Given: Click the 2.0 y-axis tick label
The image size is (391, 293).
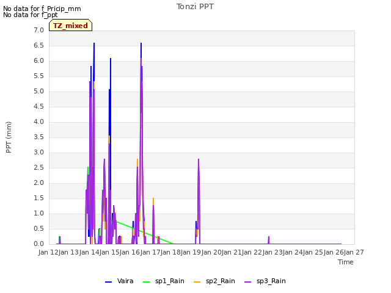Looking at the screenshot, I should [x=38, y=183].
